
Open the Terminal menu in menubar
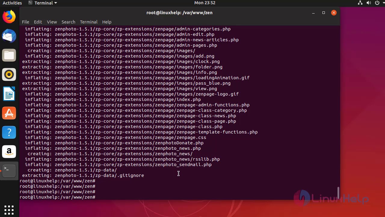click(x=89, y=22)
